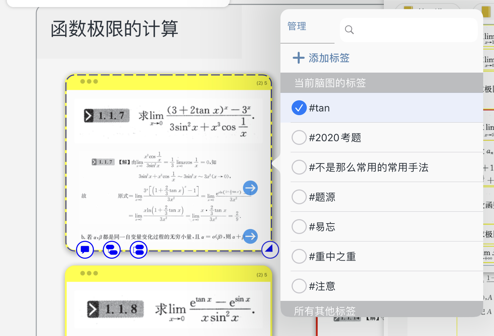494x336 pixels.
Task: Click the plus icon beside 添加标签
Action: pos(299,58)
